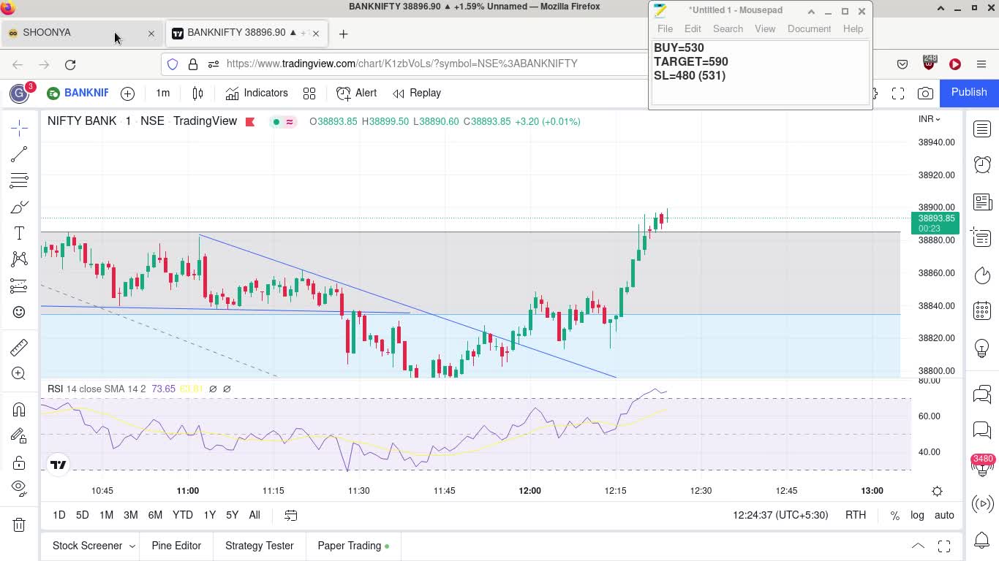
Task: Toggle auto scale mode
Action: [x=944, y=515]
